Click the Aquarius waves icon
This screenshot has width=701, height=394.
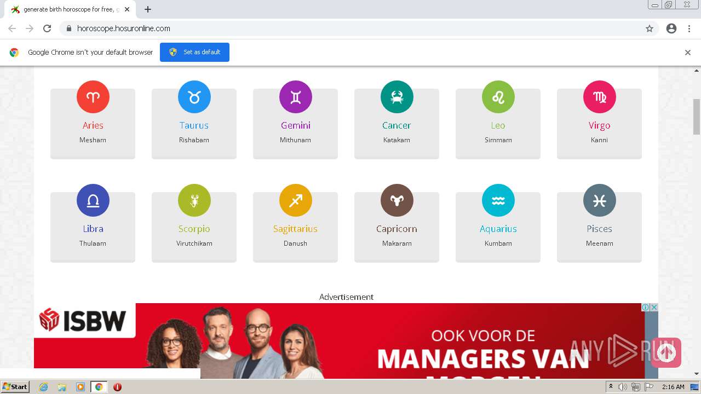[x=498, y=200]
